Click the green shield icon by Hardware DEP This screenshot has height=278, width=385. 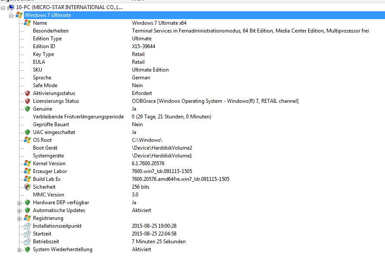[x=27, y=203]
